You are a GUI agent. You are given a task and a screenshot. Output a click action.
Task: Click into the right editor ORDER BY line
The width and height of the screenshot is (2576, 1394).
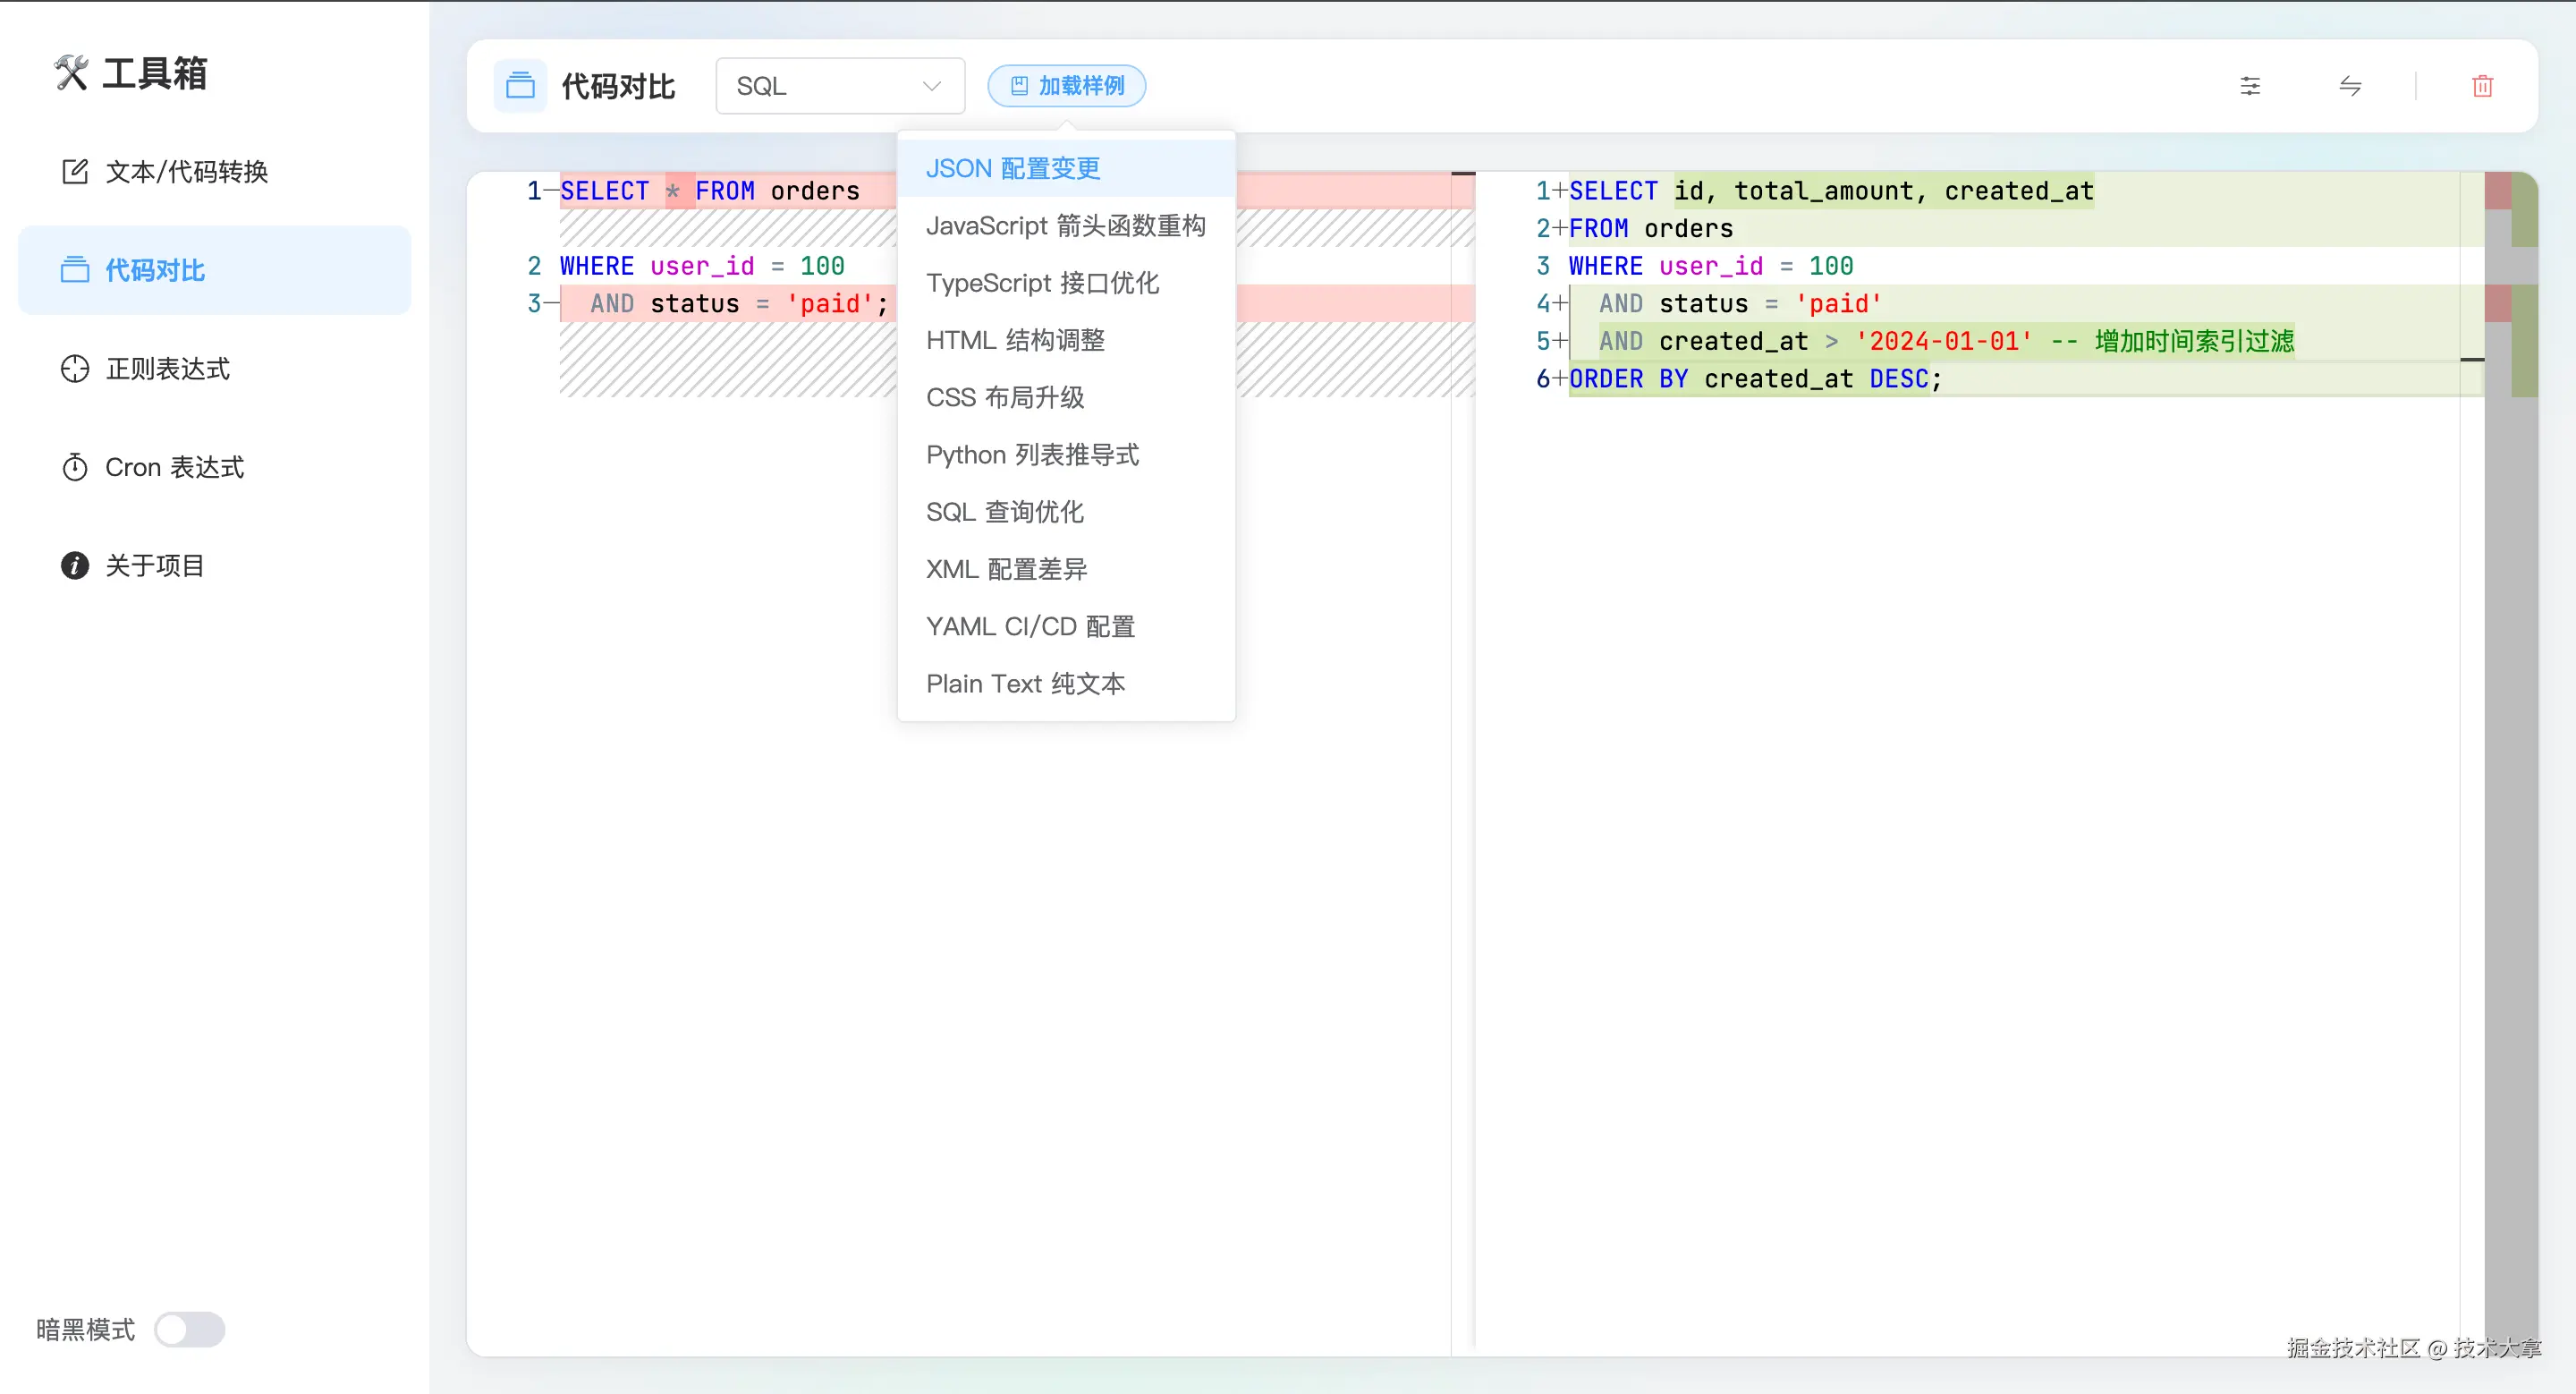click(x=1754, y=379)
